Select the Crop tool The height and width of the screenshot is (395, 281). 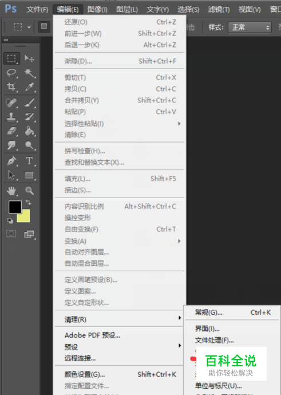(11, 87)
